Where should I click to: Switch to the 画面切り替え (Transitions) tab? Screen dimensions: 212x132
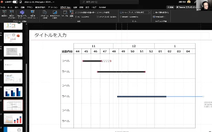tap(40, 7)
